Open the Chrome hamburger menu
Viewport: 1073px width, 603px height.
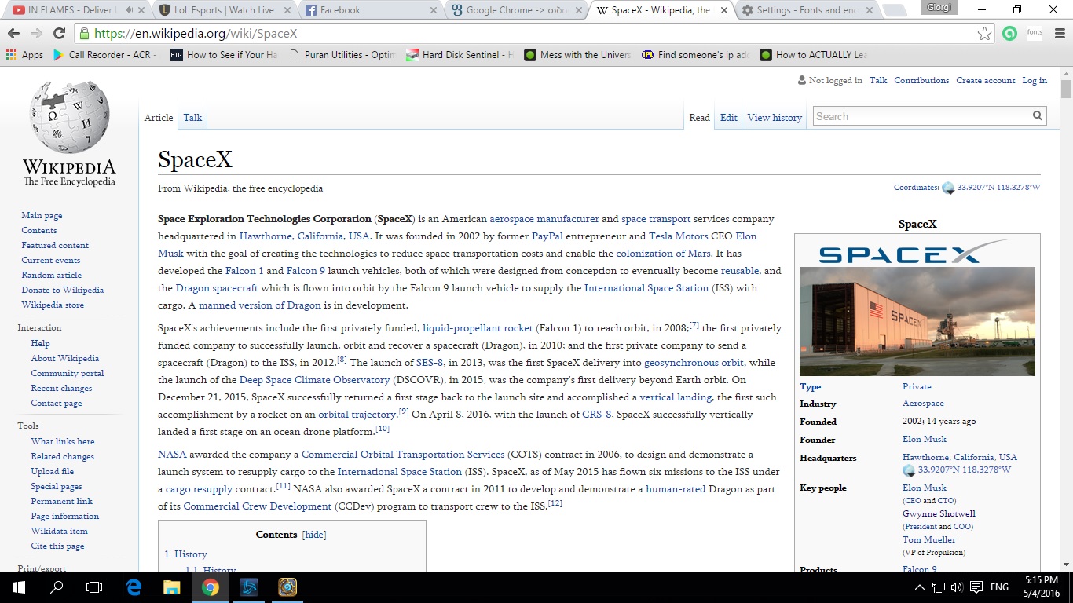click(x=1059, y=34)
